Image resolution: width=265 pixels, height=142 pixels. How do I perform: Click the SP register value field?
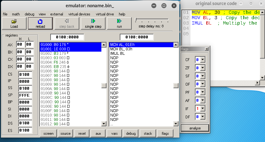pyautogui.click(x=25, y=95)
